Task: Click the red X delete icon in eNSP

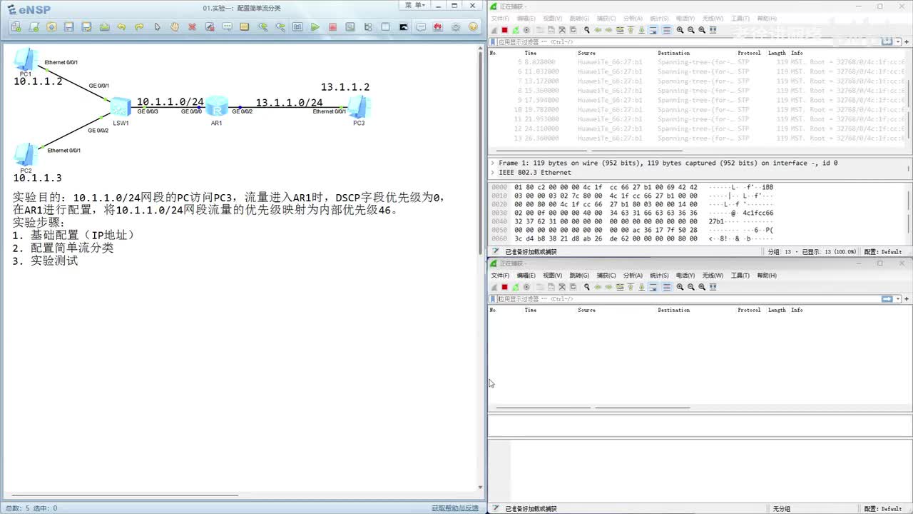Action: pyautogui.click(x=192, y=27)
